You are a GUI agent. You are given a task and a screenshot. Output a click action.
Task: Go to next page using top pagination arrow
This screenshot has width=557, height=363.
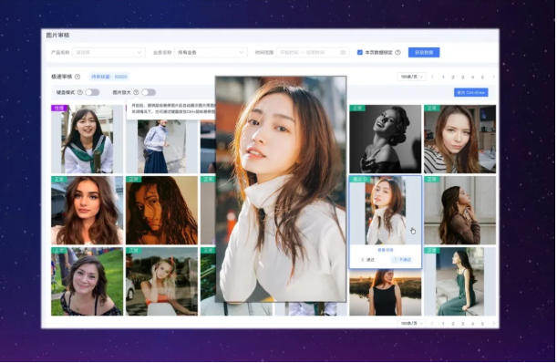click(493, 77)
